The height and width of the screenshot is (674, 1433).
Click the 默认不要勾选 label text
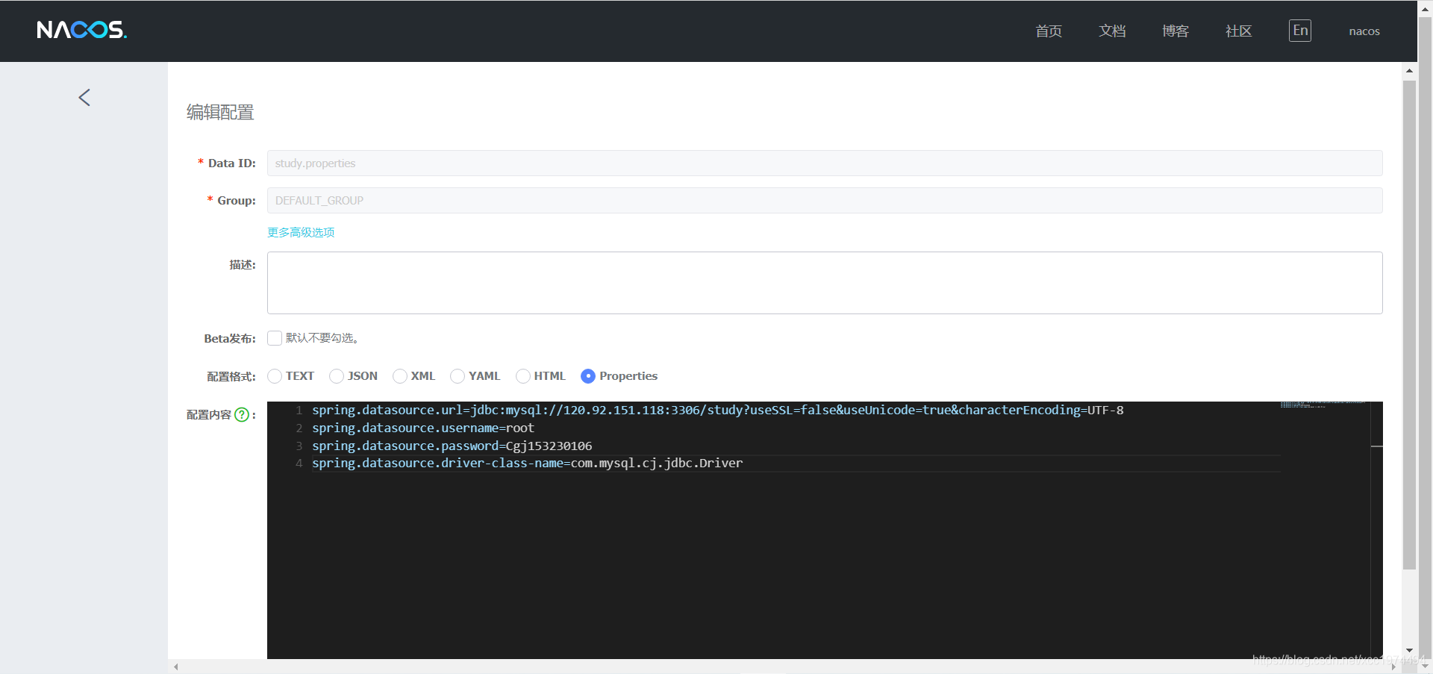tap(322, 338)
